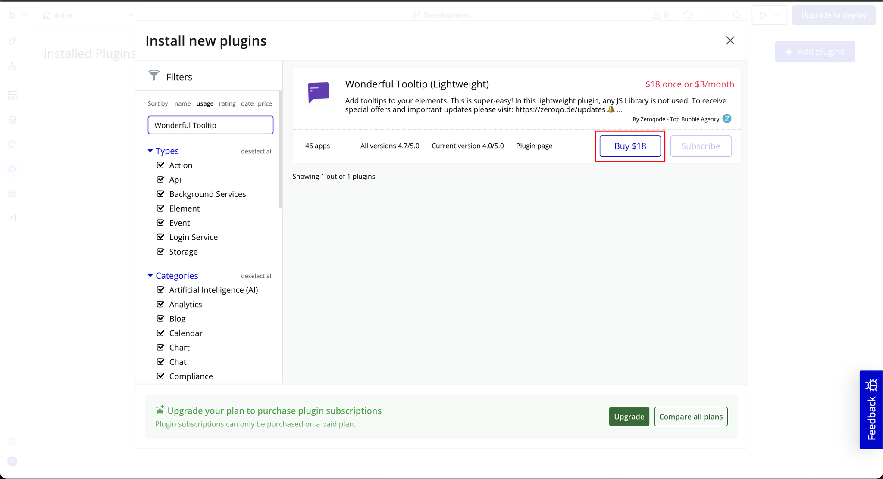The height and width of the screenshot is (479, 883).
Task: Open the Design tab pencil icon
Action: 12,41
